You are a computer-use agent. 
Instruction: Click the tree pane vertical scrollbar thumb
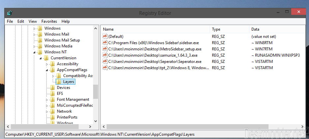pos(95,92)
